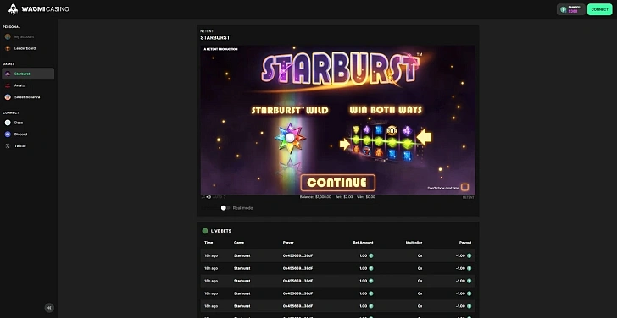This screenshot has height=318, width=617.
Task: Click the Starburst Wild star symbol
Action: pos(290,138)
